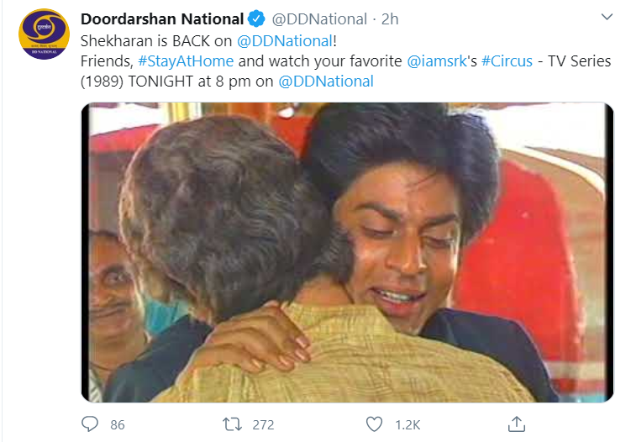Click the reply speech bubble icon

(x=92, y=424)
